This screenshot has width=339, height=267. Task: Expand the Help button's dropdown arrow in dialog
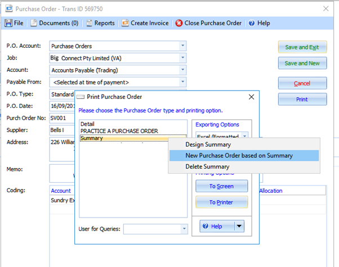(x=239, y=226)
